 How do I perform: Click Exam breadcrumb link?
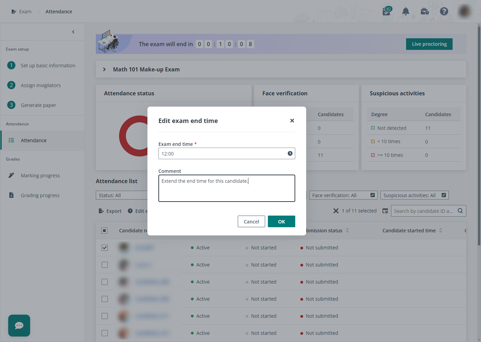click(25, 12)
